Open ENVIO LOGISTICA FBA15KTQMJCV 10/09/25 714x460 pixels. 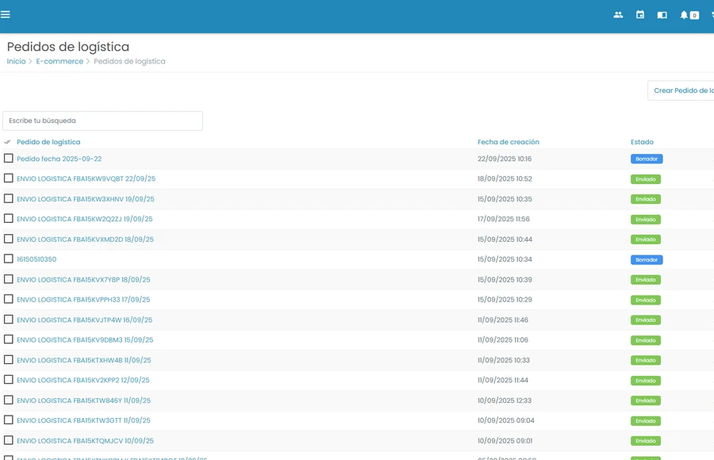point(85,441)
